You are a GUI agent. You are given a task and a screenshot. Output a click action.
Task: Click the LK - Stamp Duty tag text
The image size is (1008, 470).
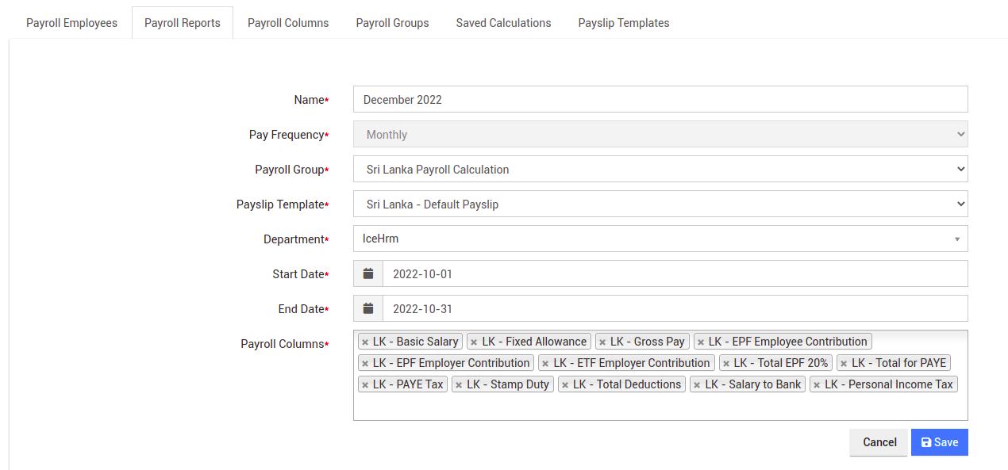[x=508, y=384]
